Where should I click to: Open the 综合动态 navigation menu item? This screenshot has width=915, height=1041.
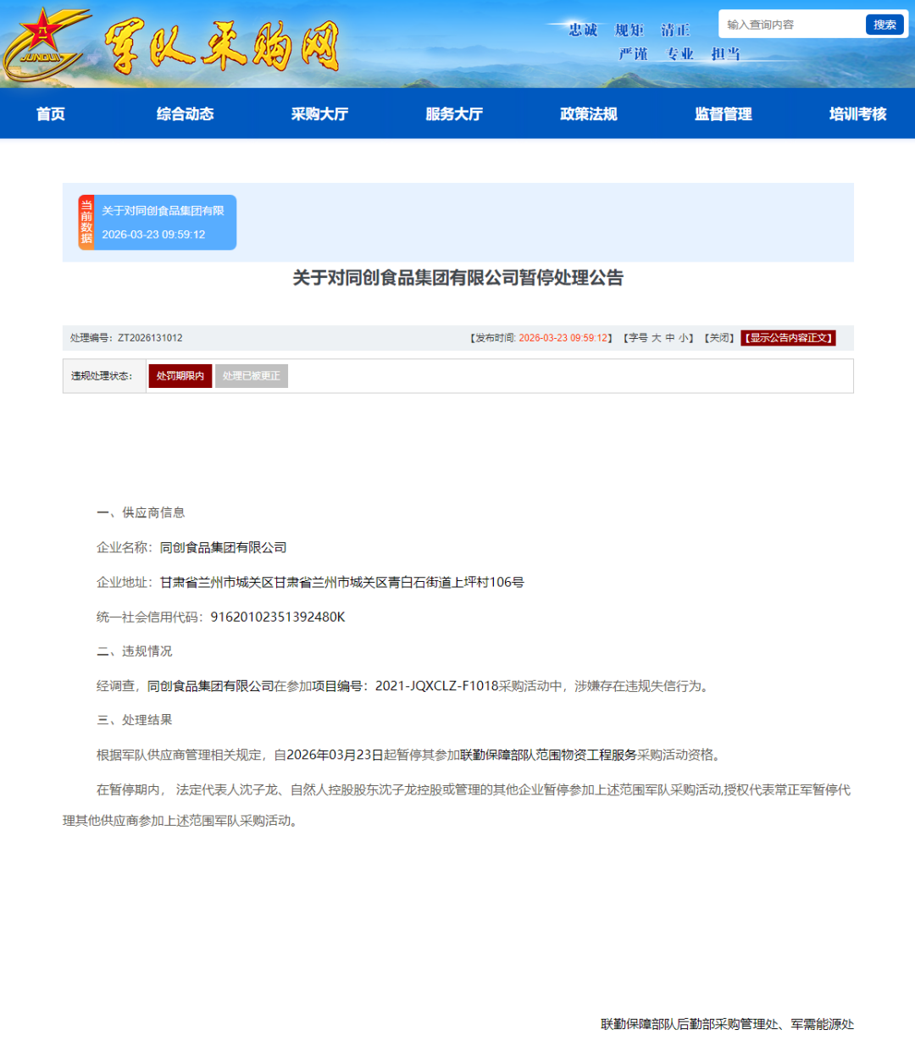click(x=185, y=114)
